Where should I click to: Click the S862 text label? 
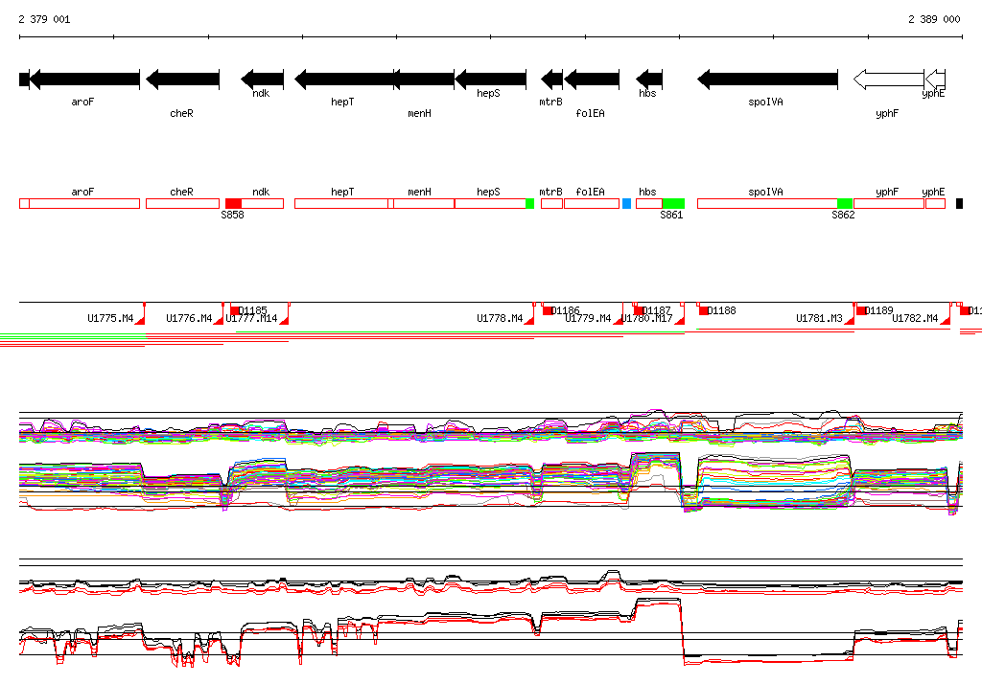843,216
